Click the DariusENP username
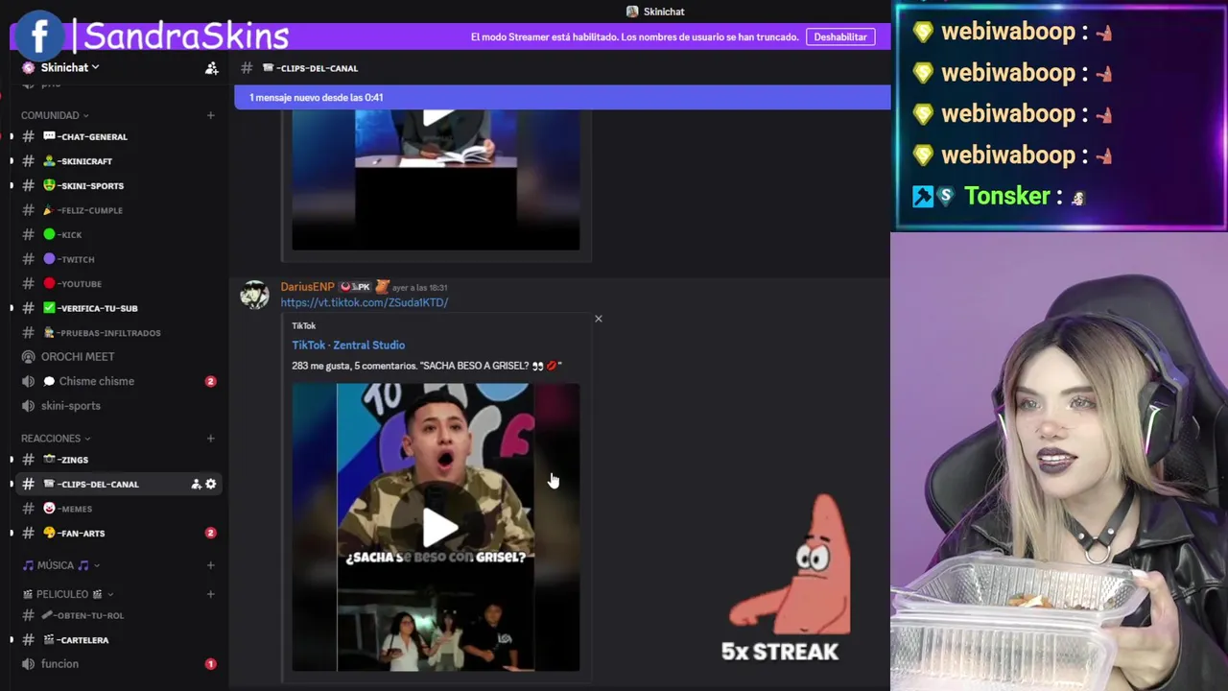The width and height of the screenshot is (1228, 691). pos(307,287)
